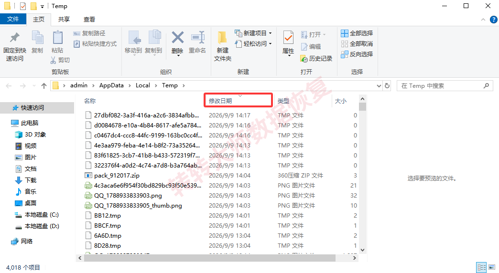The width and height of the screenshot is (499, 273).
Task: Create a new folder with 新建文件夹
Action: tap(222, 46)
